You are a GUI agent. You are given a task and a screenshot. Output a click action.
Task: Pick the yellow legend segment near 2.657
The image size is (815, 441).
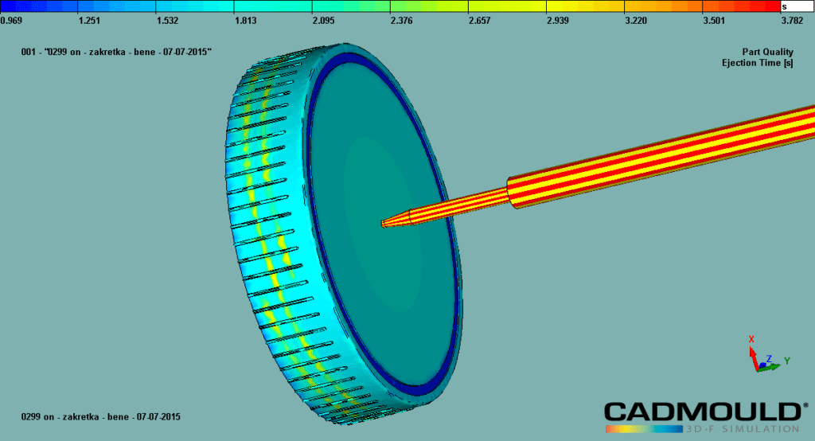(501, 6)
